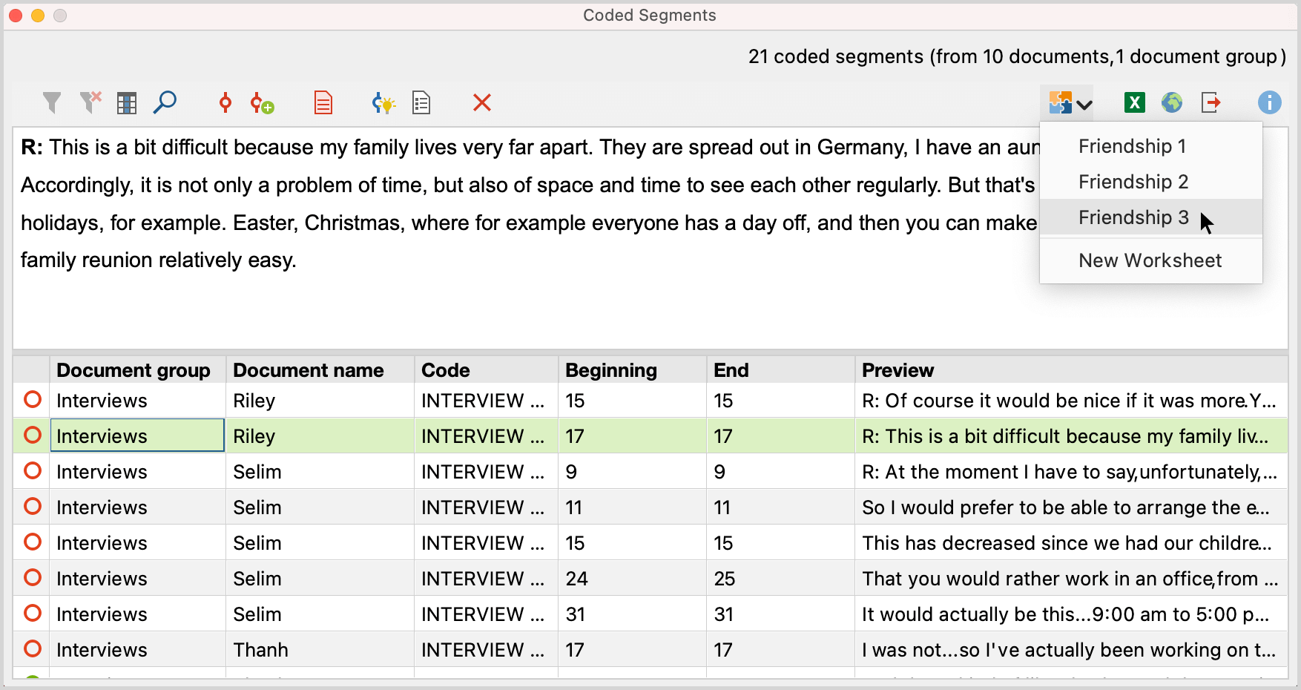1301x690 pixels.
Task: Open the puzzle worksheet dropdown arrow
Action: 1084,105
